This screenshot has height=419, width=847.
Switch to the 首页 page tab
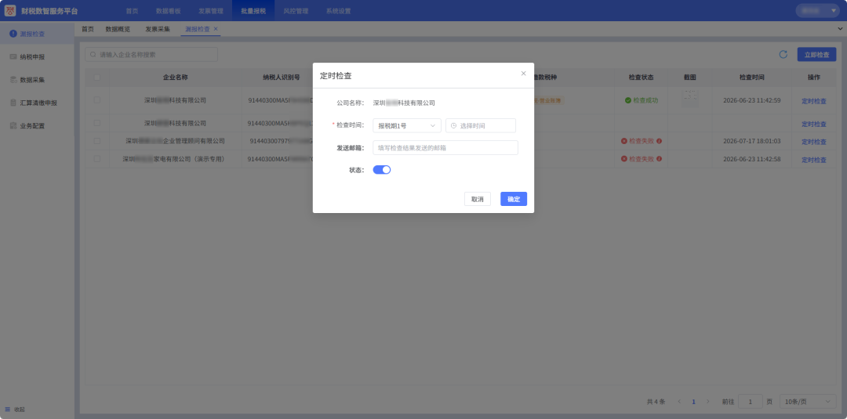[x=88, y=29]
